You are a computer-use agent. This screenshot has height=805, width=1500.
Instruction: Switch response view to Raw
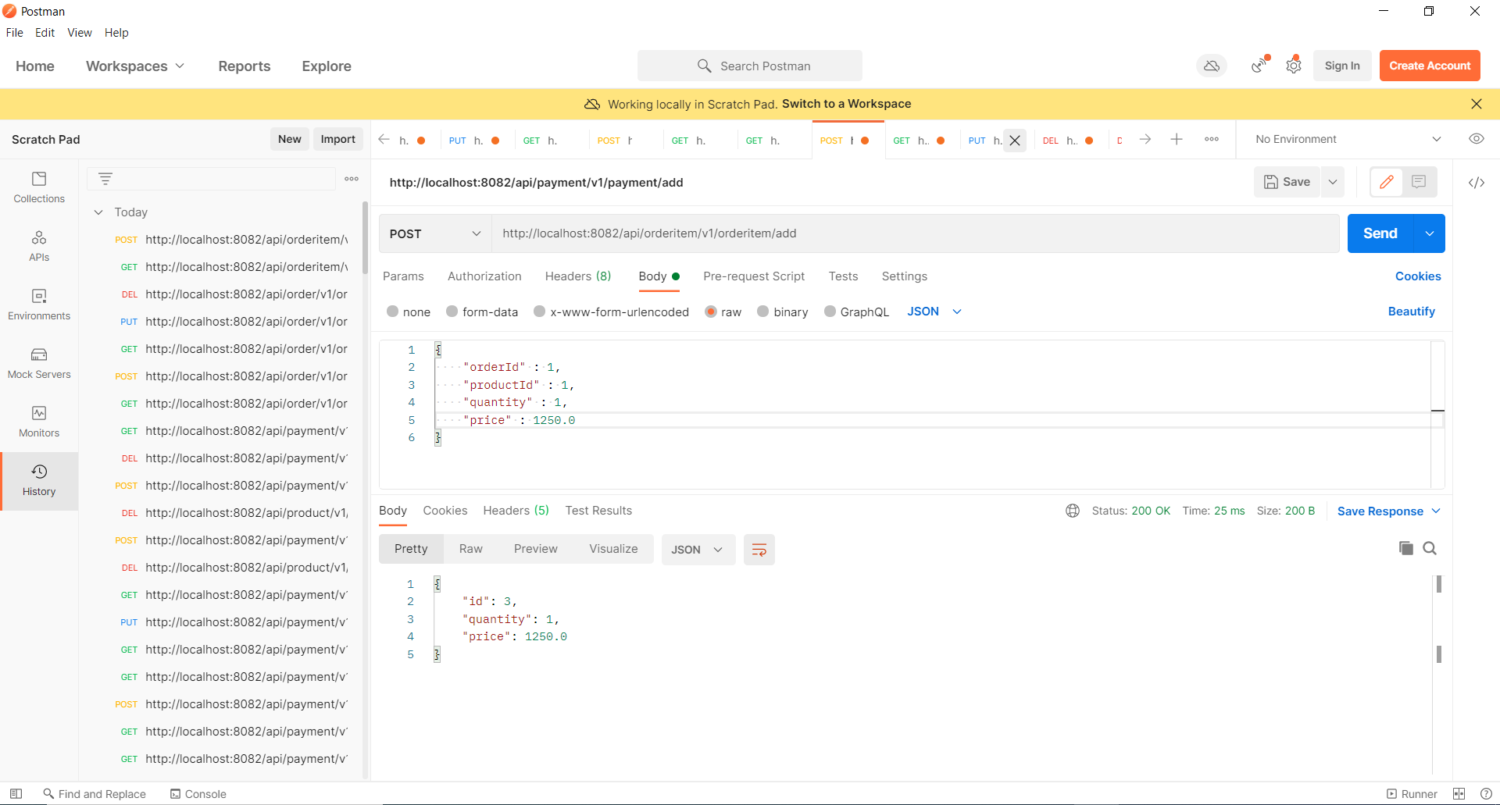coord(471,549)
